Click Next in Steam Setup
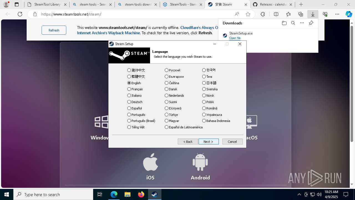Screen dimensions: 355x200 [209, 142]
